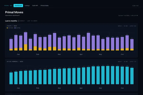Click the Mar label under the active members chart
The image size is (143, 95).
(59, 88)
